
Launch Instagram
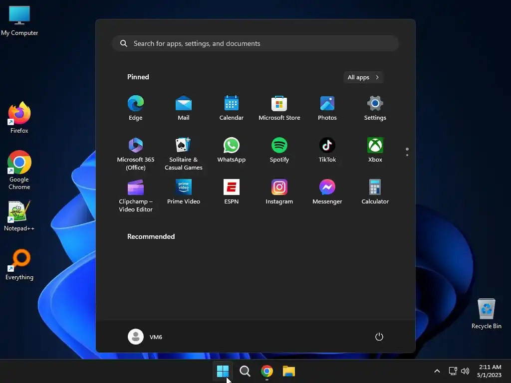(279, 192)
